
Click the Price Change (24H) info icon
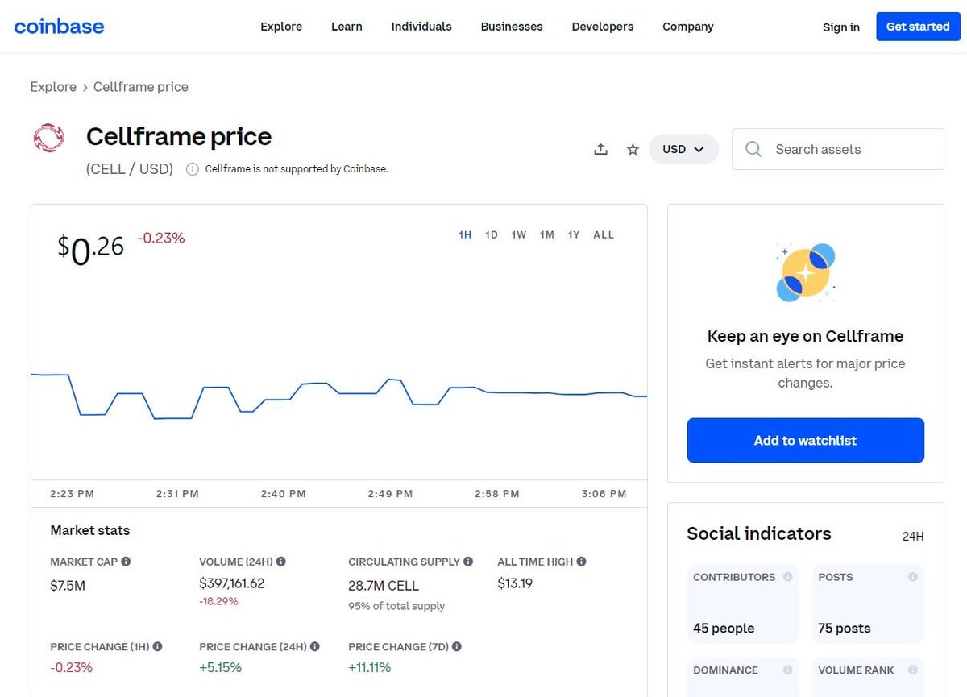[x=314, y=646]
